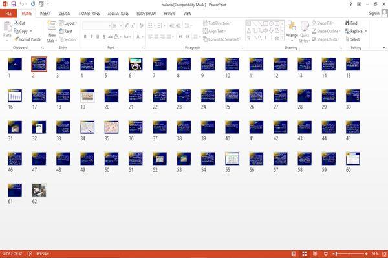
Task: Click the Start From Beginning icon
Action: 41,4
